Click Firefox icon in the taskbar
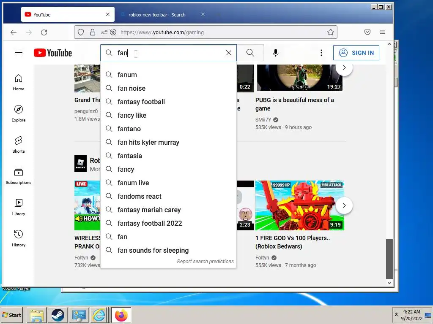Screen dimensions: 433x324 pos(121,315)
